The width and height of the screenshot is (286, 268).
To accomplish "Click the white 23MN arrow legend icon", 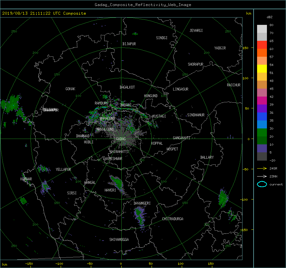I will click(262, 176).
